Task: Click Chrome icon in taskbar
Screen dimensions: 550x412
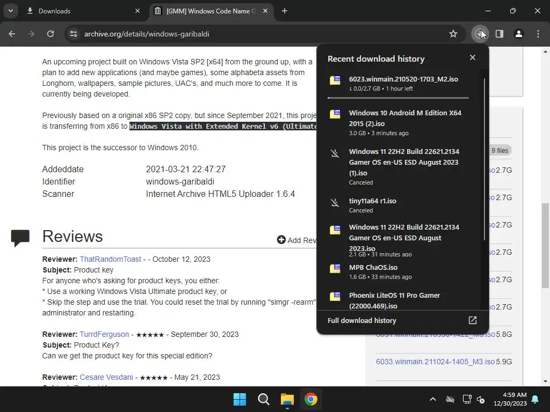Action: pos(311,399)
